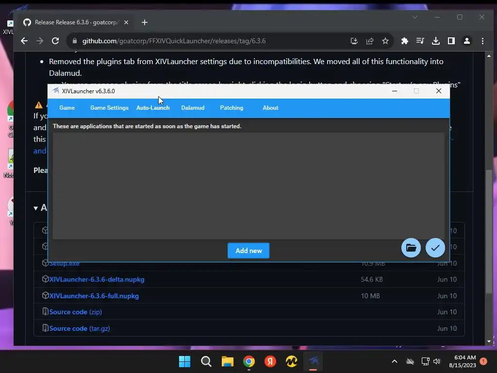Screen dimensions: 497x373
Task: Open the yellow squiggle taskbar app
Action: tap(292, 361)
